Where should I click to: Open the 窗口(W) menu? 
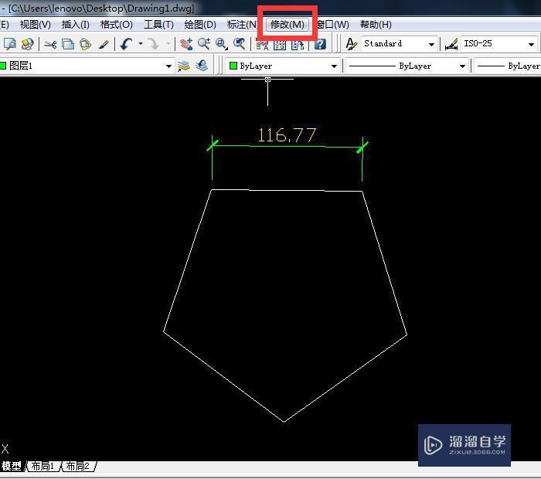333,25
